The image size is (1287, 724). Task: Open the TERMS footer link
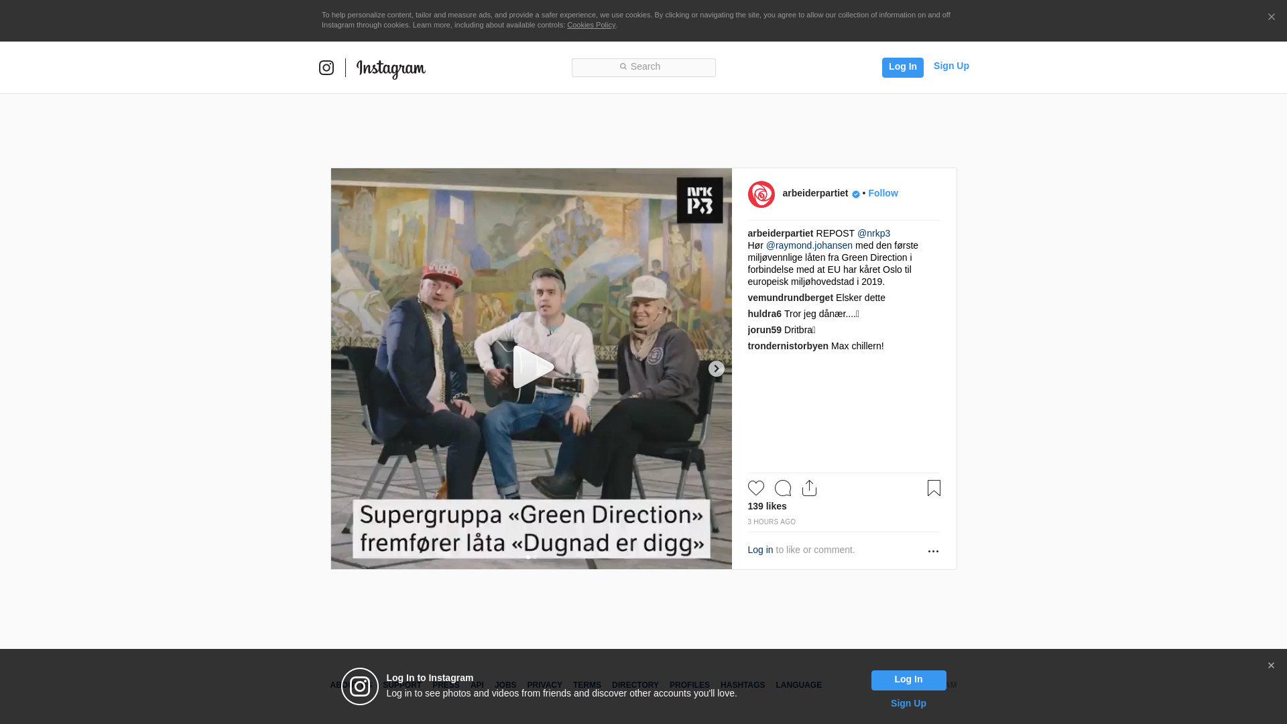587,685
